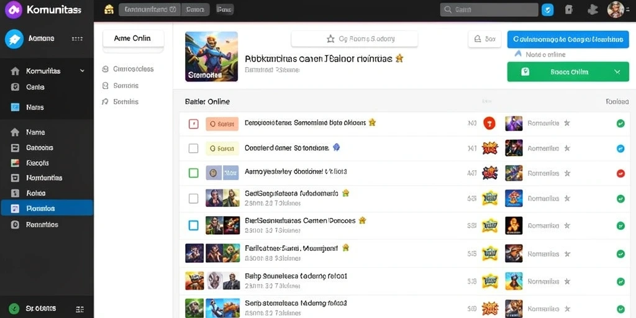
Task: Click the Box button with lock icon
Action: click(484, 39)
